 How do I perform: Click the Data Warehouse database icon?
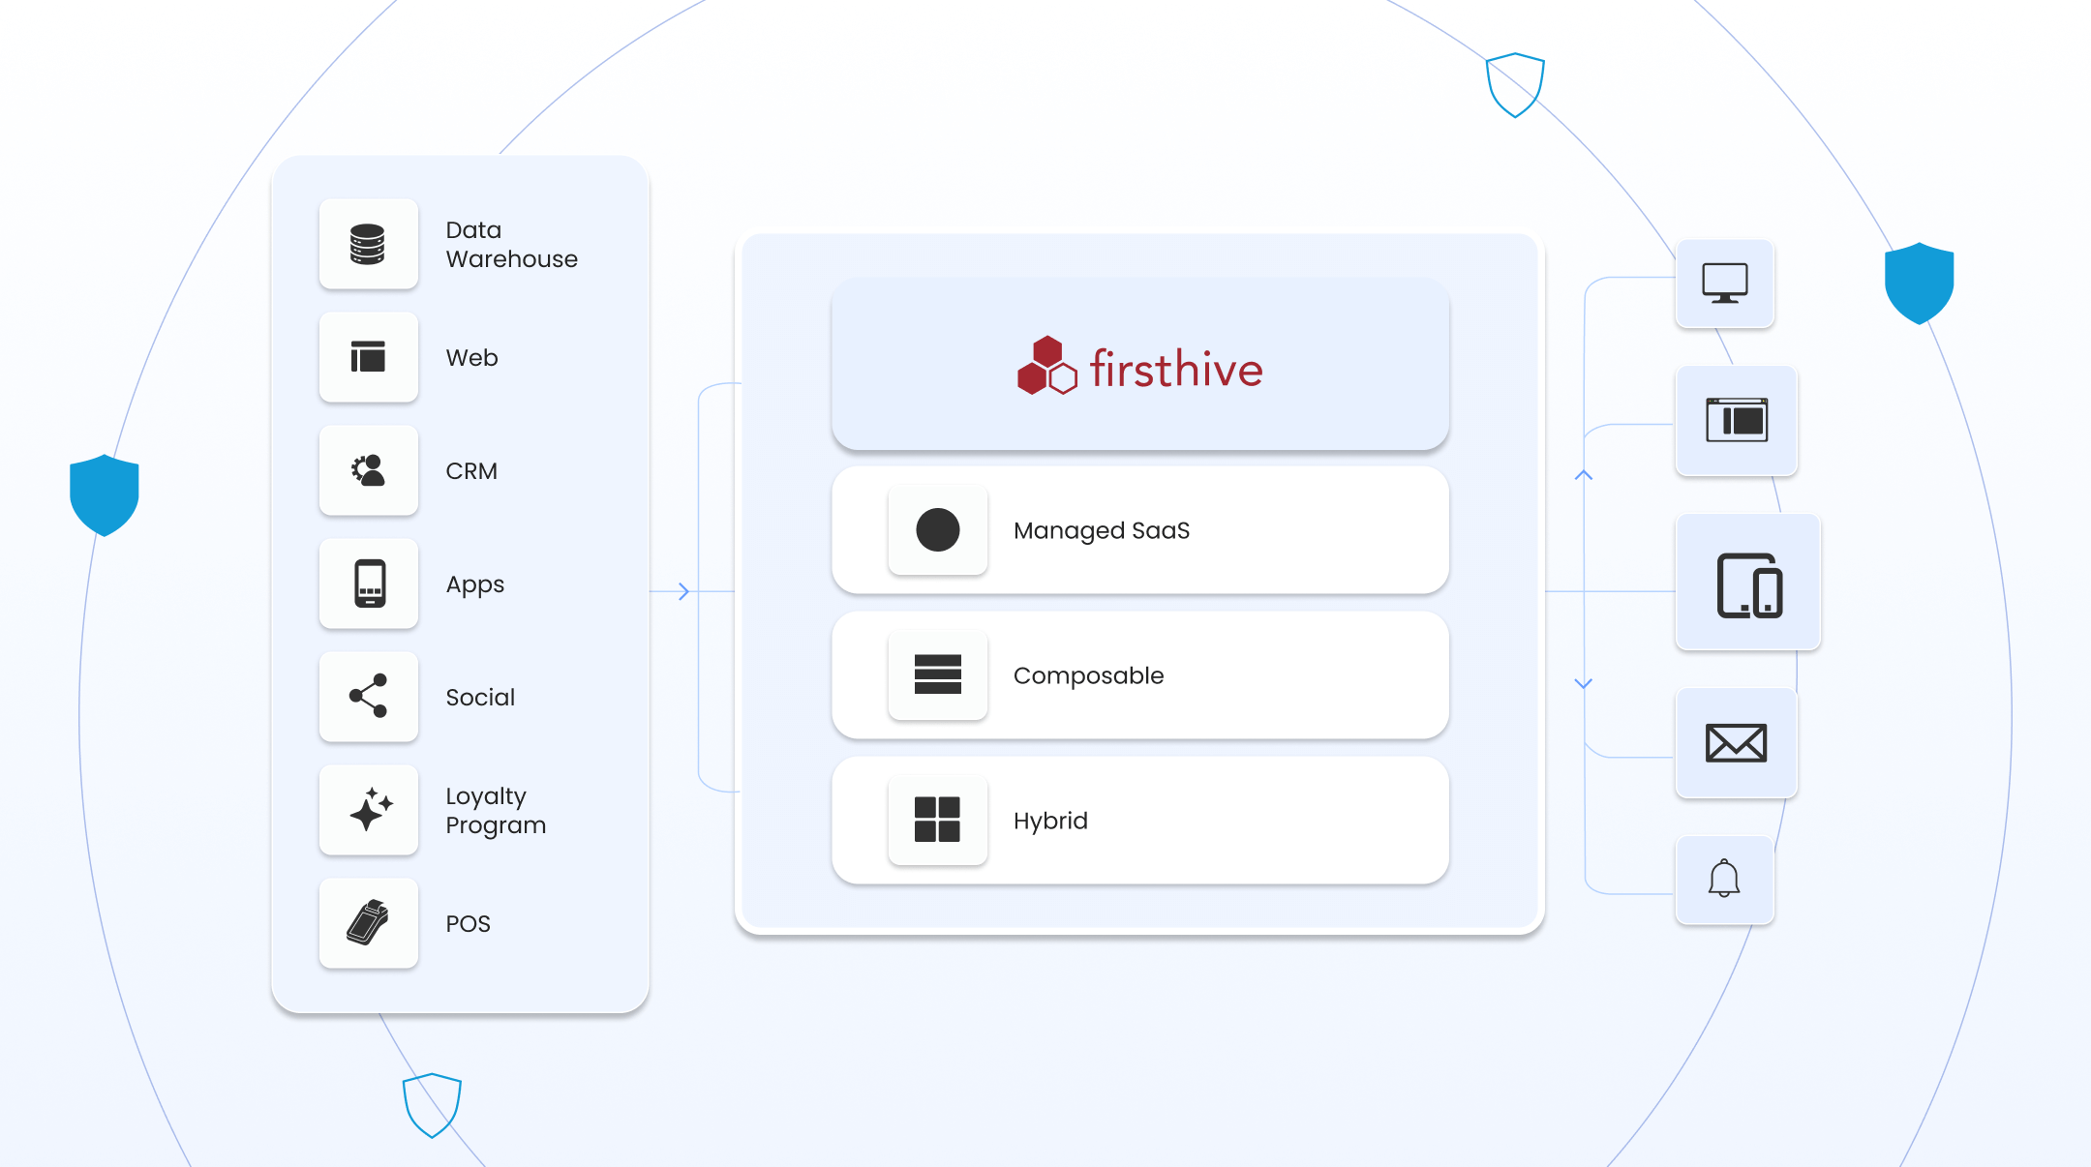368,244
